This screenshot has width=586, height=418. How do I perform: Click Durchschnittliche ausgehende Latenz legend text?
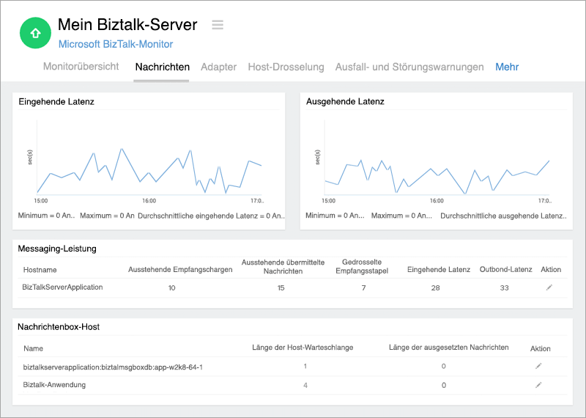tap(503, 216)
